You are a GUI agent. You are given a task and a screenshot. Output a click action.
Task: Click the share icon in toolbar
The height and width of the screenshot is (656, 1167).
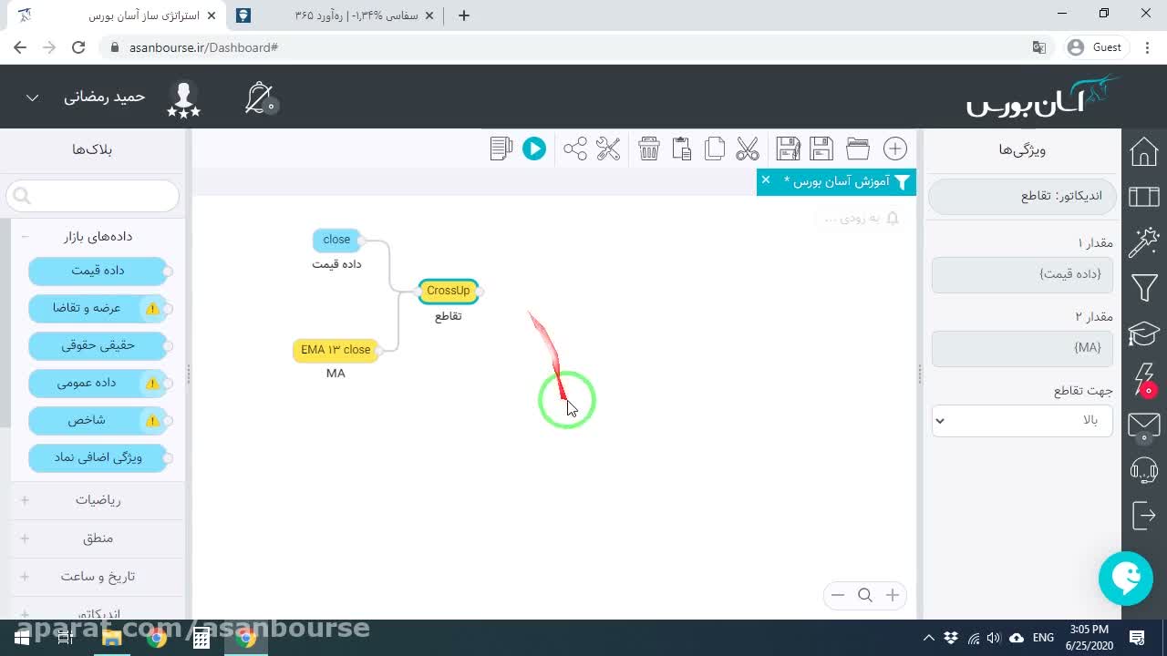coord(575,149)
